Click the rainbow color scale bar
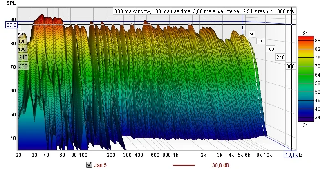The width and height of the screenshot is (327, 171). [306, 79]
